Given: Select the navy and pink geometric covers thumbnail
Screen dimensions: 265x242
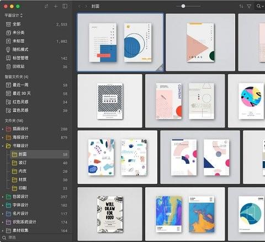Looking at the screenshot, I should 200,157.
